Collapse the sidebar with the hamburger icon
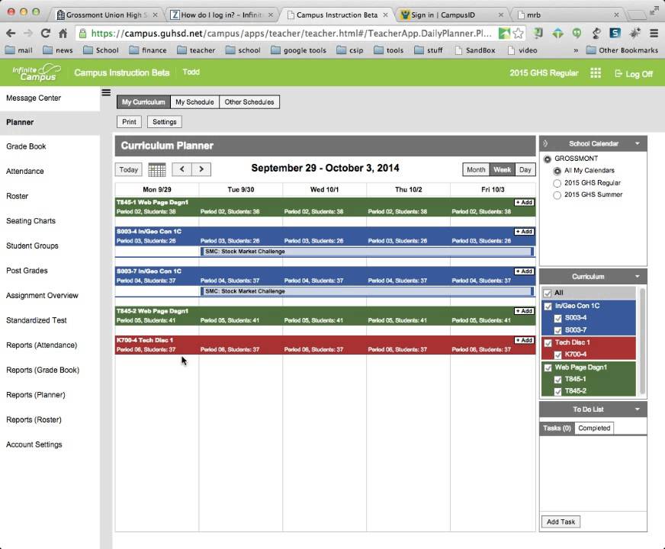665x549 pixels. (106, 92)
